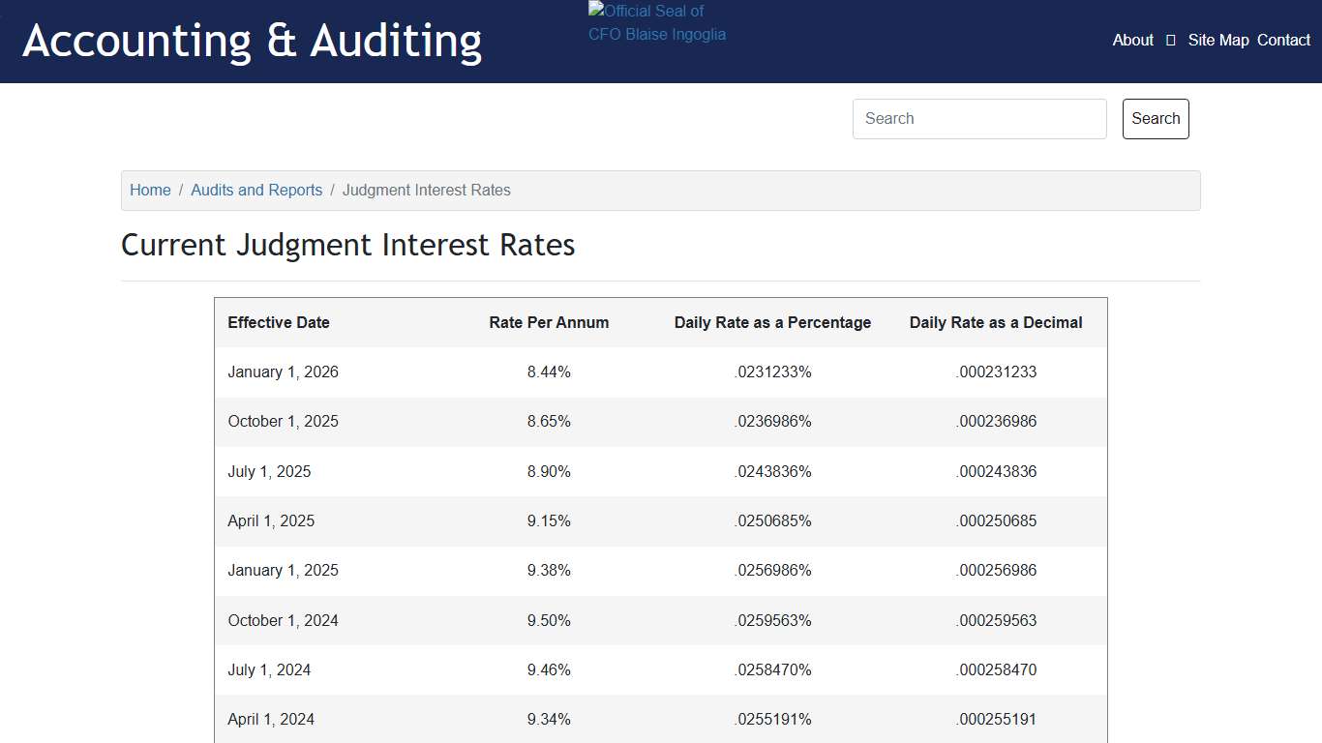Open the About page
Viewport: 1322px width, 743px height.
pos(1132,41)
